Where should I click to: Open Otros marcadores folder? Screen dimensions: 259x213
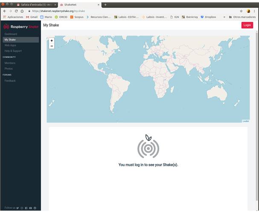[x=242, y=17]
